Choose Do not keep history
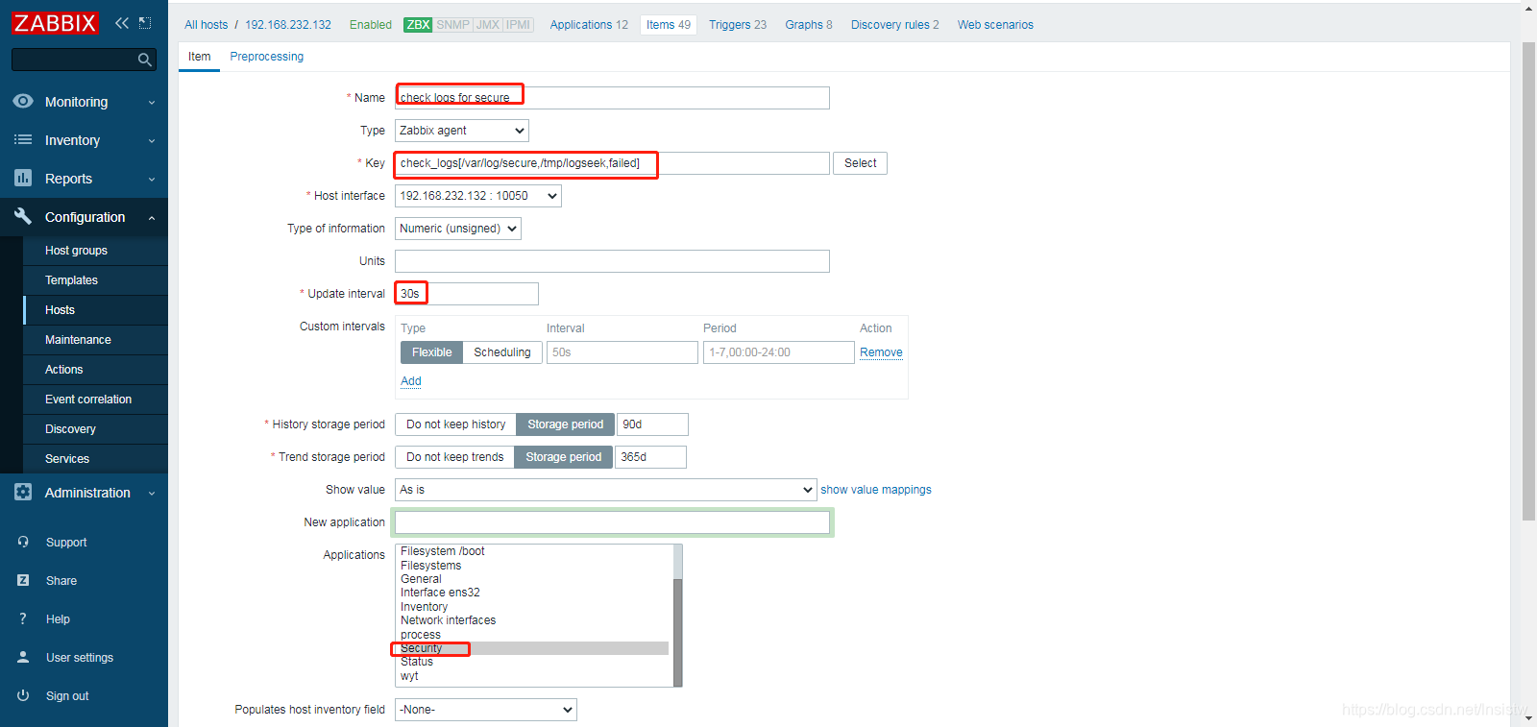 (455, 424)
